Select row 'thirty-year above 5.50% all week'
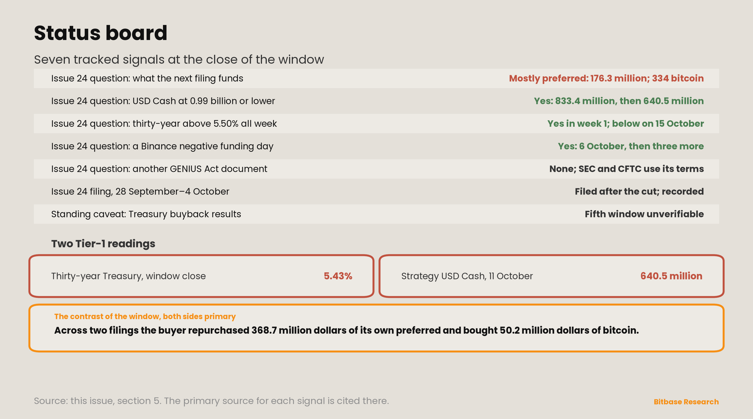This screenshot has width=753, height=419. tap(376, 124)
